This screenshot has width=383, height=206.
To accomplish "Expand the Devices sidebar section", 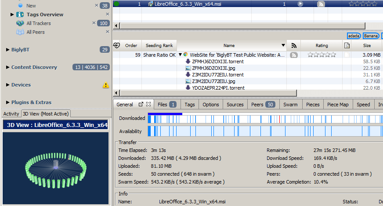I will [7, 85].
